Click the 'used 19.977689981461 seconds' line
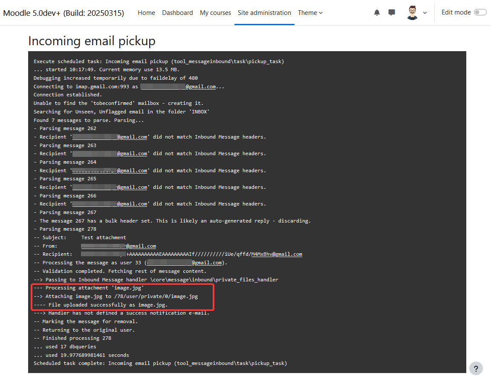The width and height of the screenshot is (491, 379). 81,355
